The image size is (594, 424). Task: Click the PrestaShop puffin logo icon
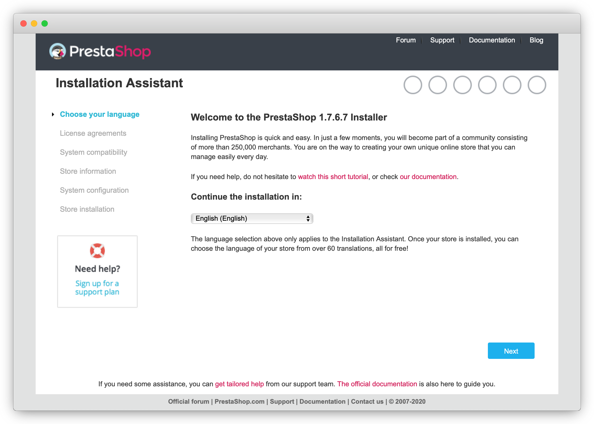tap(58, 51)
